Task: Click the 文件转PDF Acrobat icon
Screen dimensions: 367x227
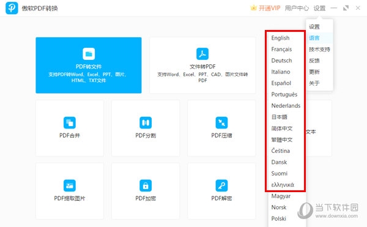Action: (202, 54)
